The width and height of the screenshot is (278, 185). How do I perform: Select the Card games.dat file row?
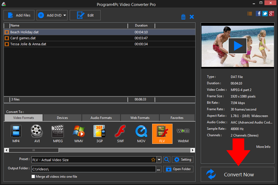coord(23,38)
